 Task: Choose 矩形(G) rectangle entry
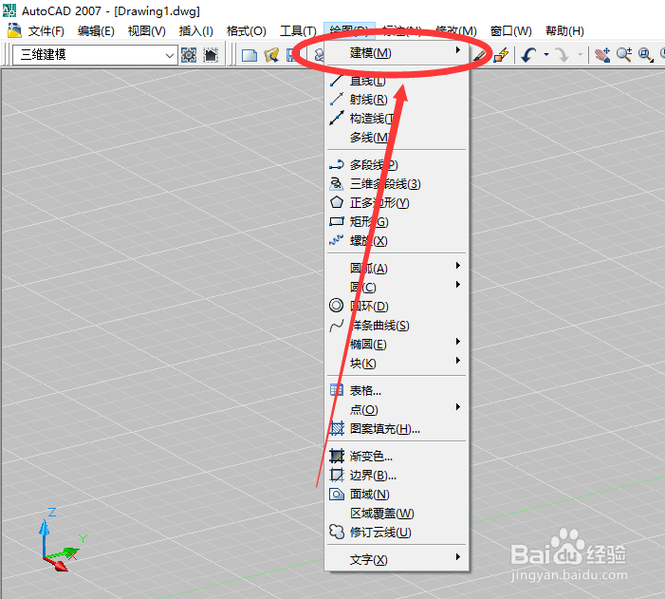(x=397, y=221)
